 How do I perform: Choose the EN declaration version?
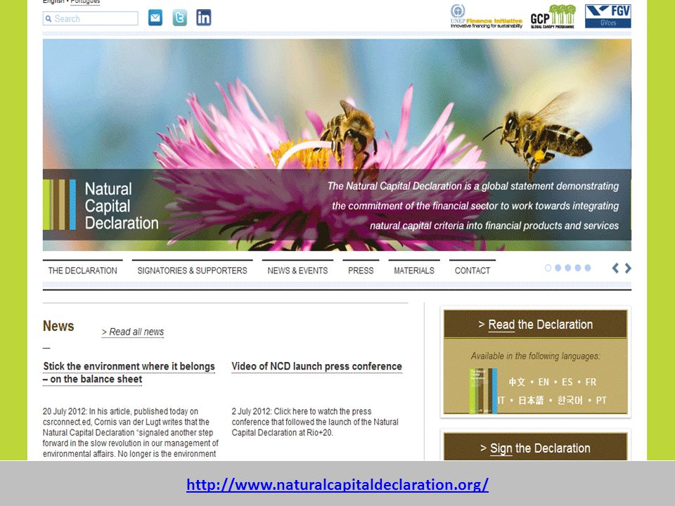[544, 382]
